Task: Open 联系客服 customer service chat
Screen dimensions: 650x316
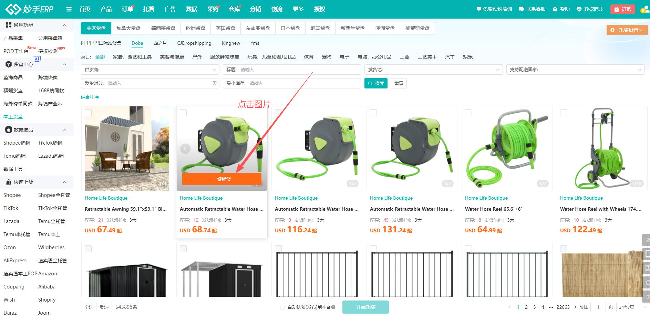Action: (x=532, y=9)
